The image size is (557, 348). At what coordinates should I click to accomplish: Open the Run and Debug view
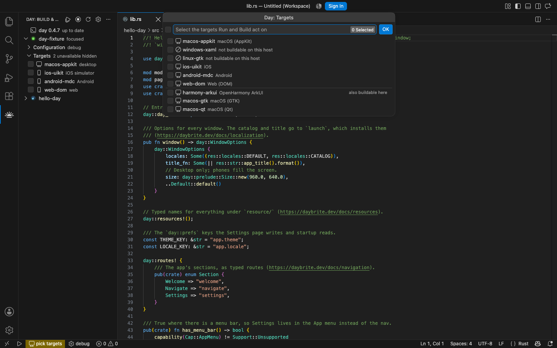(9, 77)
